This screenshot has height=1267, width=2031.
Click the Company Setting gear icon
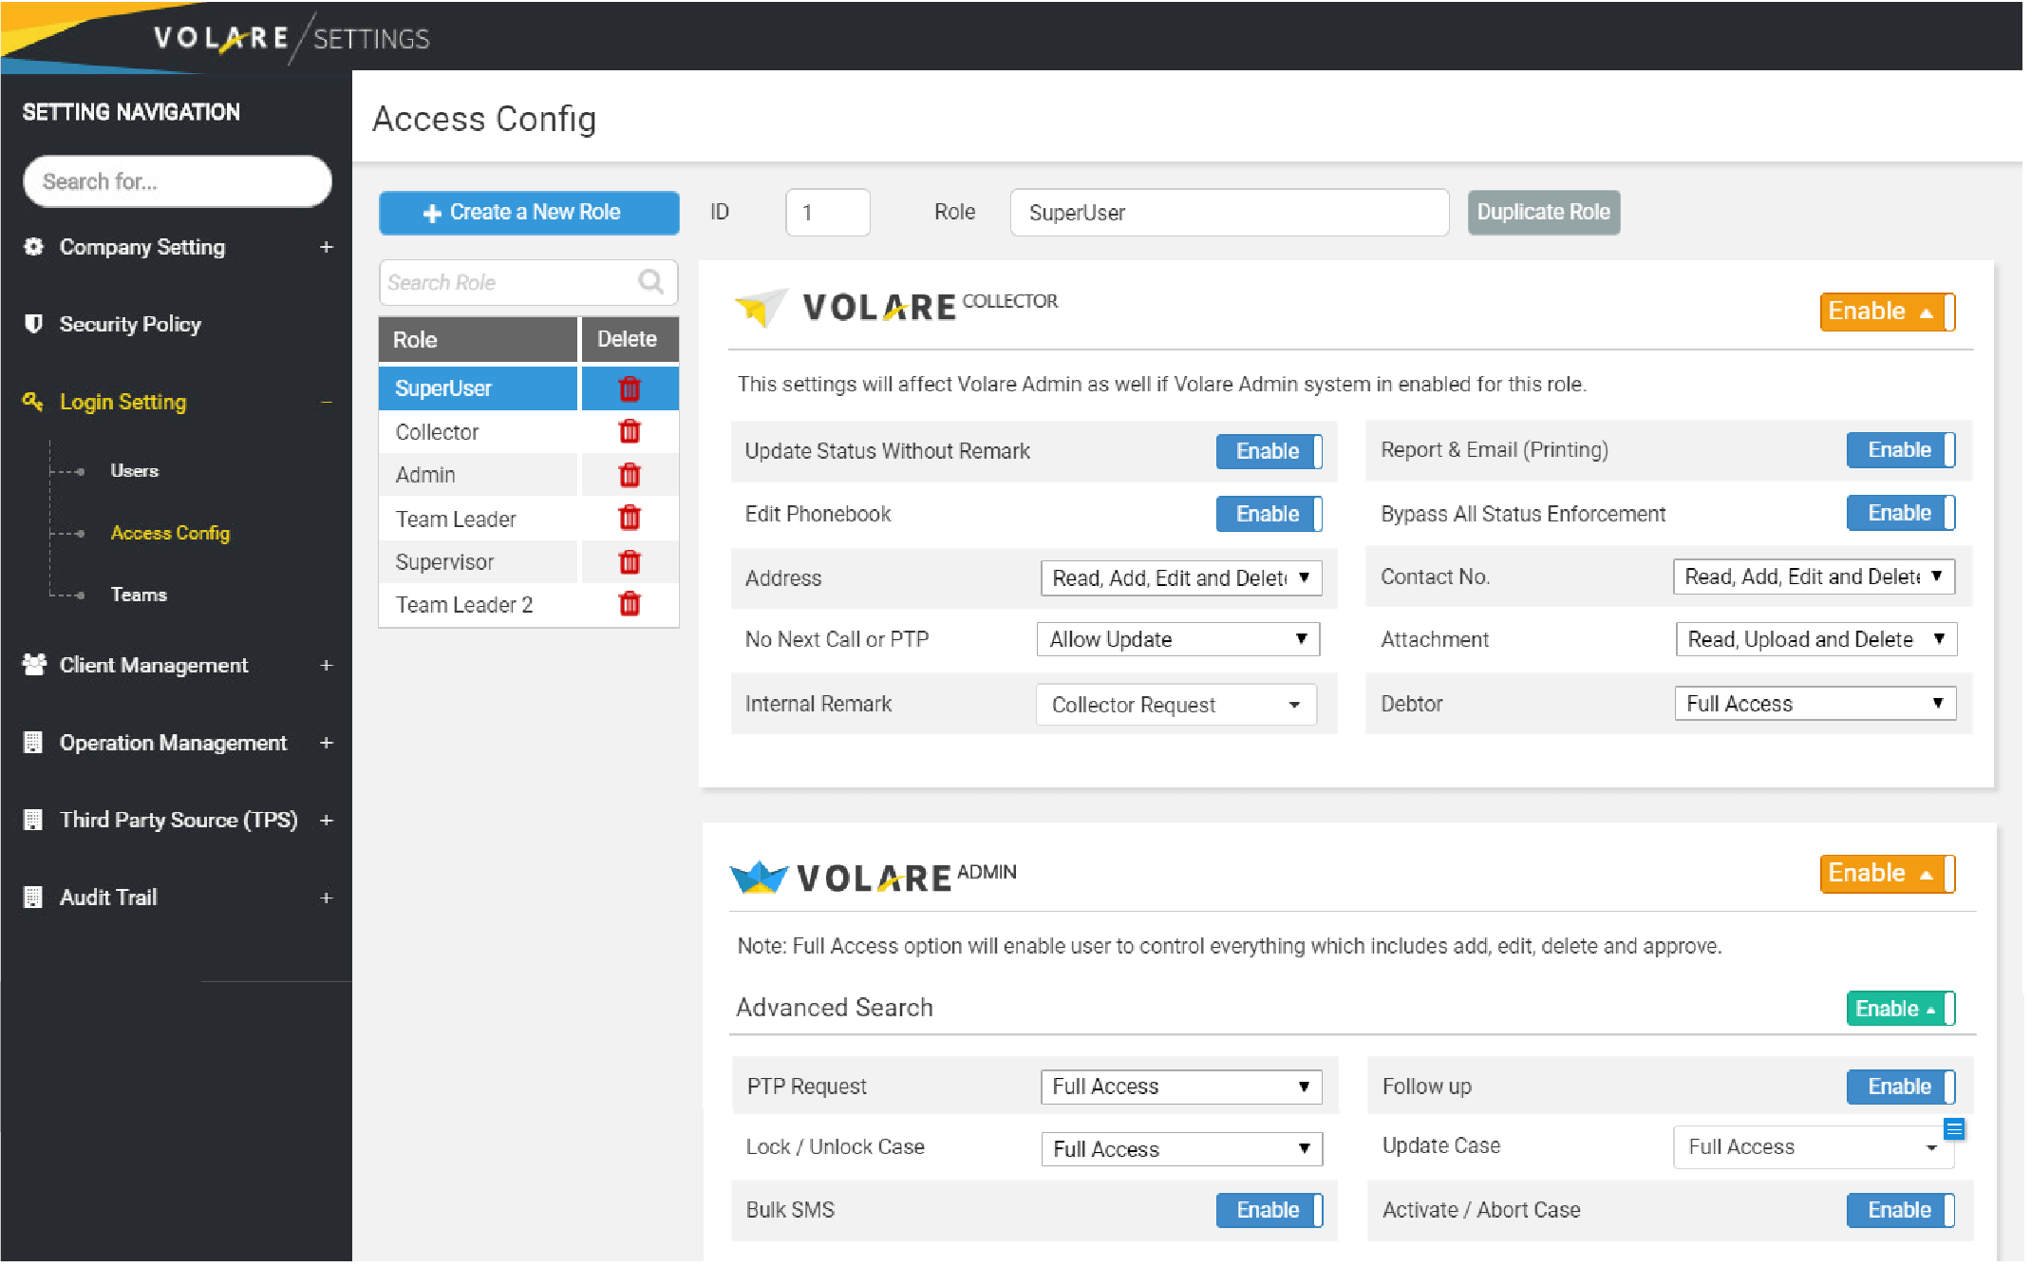tap(34, 247)
